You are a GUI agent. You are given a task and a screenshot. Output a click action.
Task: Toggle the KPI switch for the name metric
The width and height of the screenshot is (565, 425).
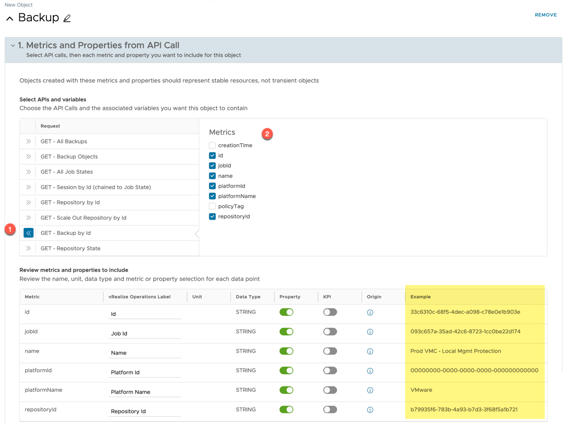tap(330, 351)
